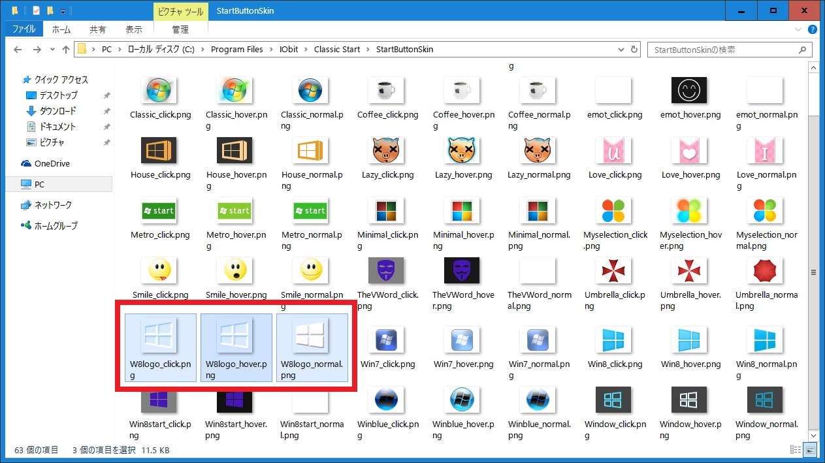825x463 pixels.
Task: Switch to large icons view layout
Action: tap(810, 450)
